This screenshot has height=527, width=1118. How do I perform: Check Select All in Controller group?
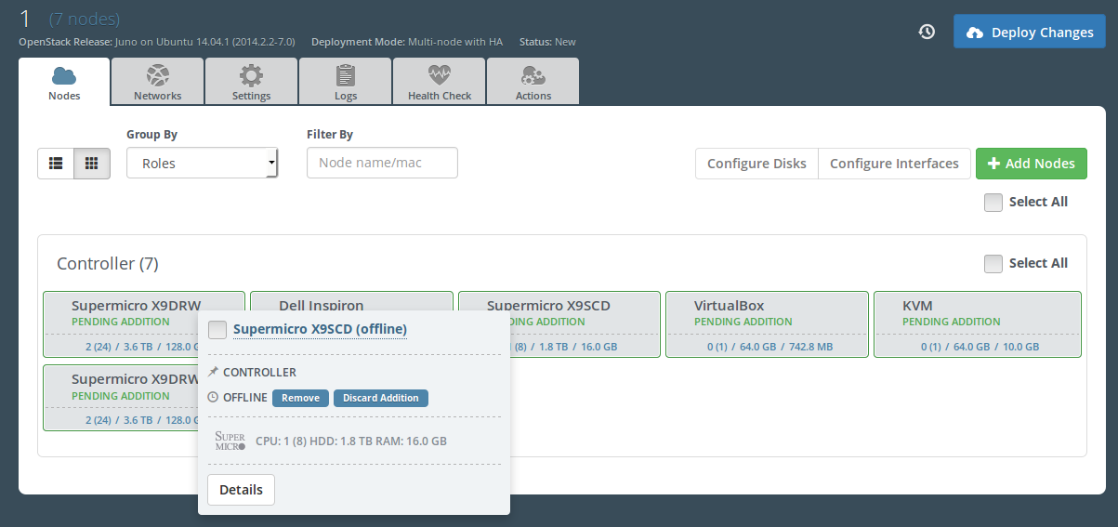pyautogui.click(x=993, y=264)
